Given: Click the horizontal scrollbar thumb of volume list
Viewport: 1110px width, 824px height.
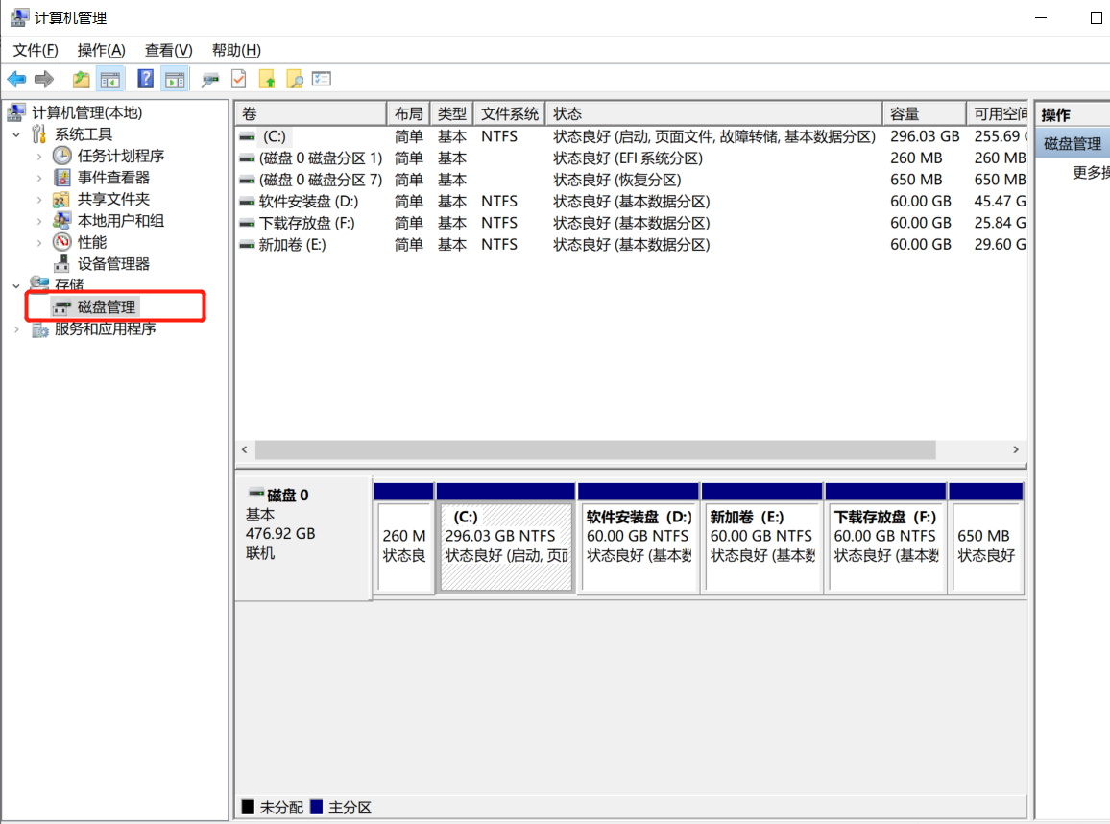Looking at the screenshot, I should tap(595, 449).
